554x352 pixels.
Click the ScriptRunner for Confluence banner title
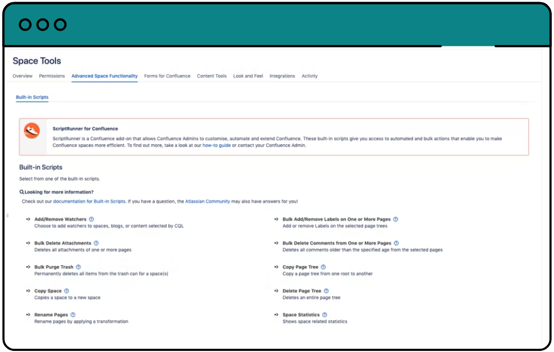(x=85, y=129)
